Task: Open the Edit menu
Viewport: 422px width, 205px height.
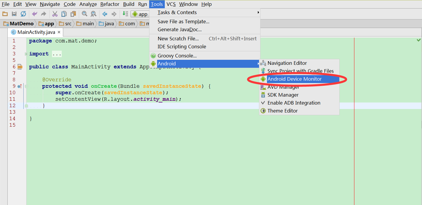Action: click(x=18, y=4)
